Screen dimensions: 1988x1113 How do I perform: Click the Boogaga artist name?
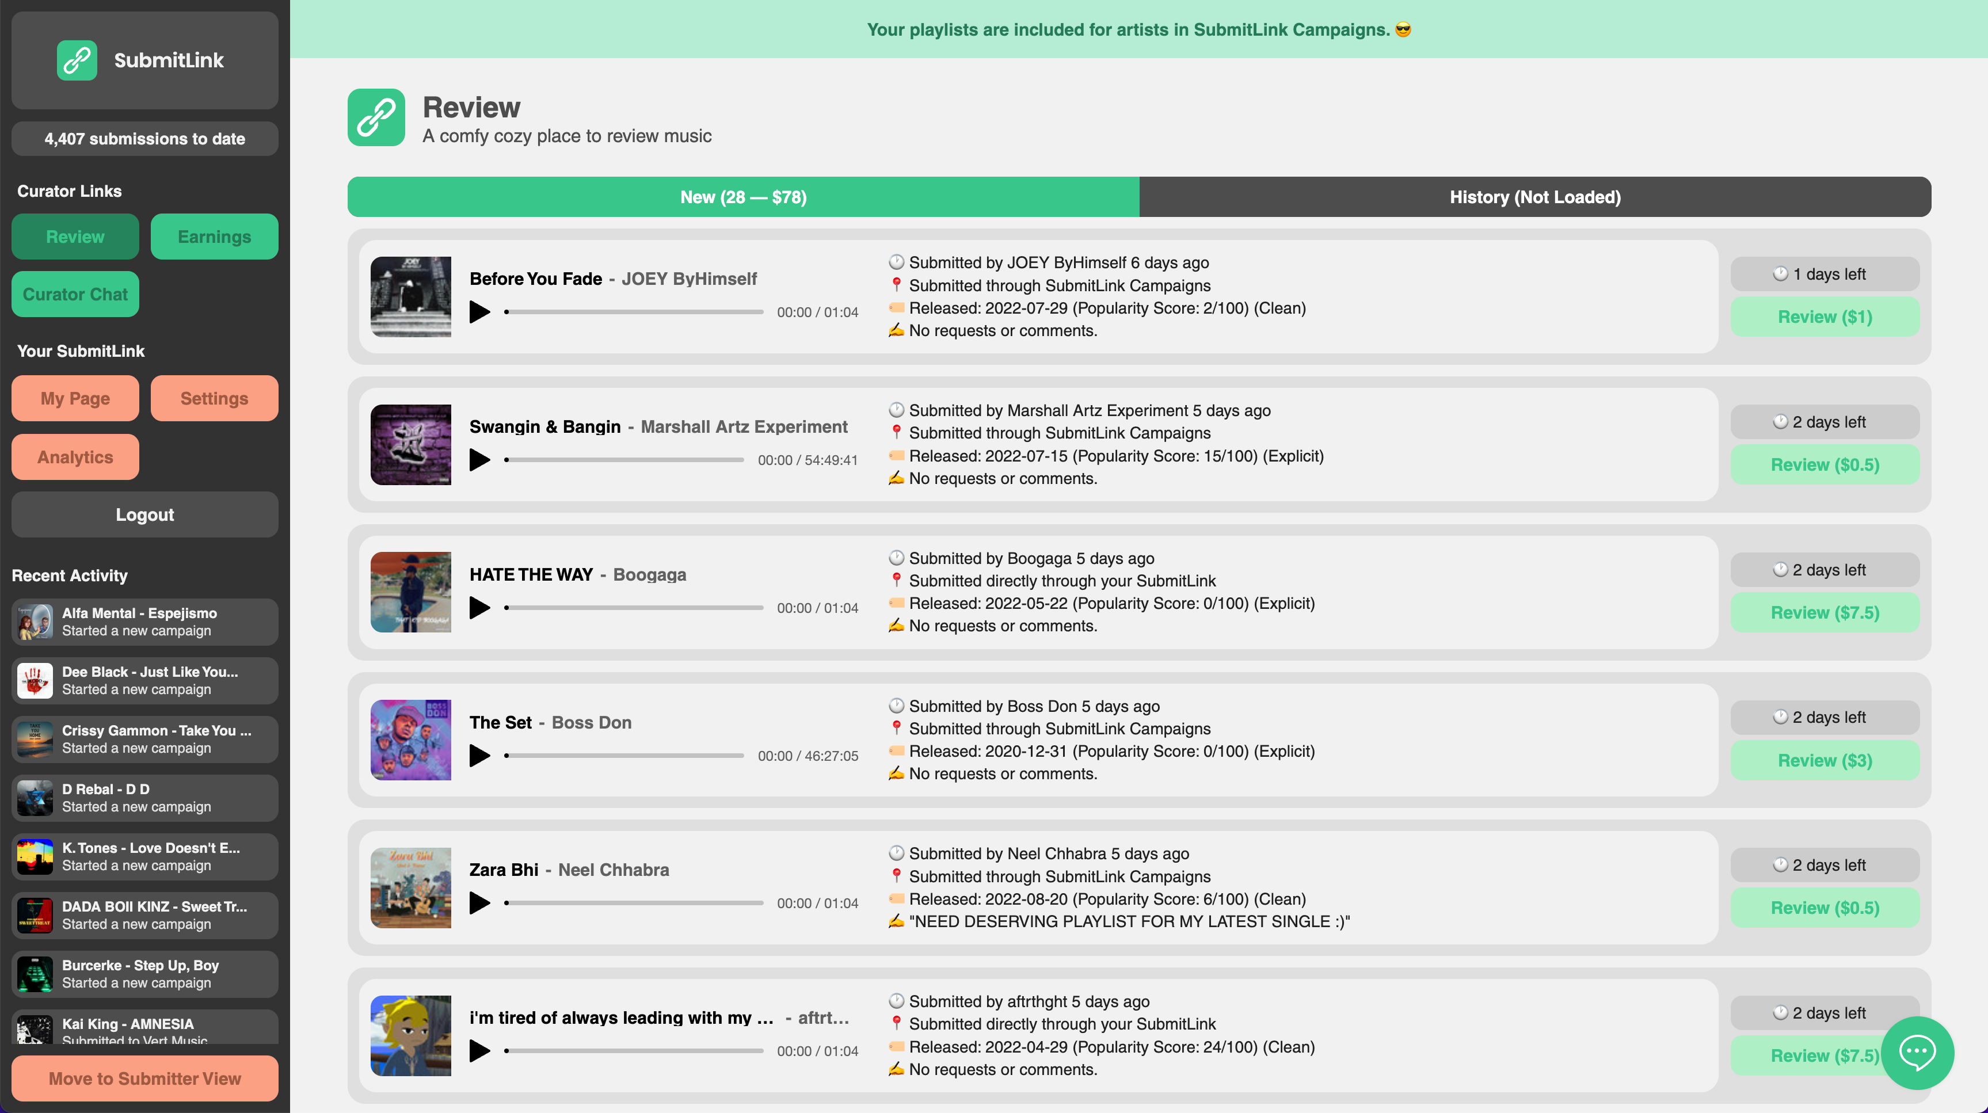pyautogui.click(x=650, y=574)
